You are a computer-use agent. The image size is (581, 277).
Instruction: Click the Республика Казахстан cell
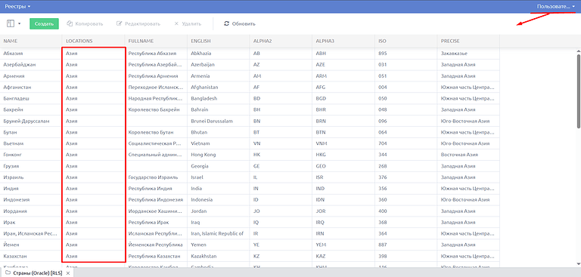click(156, 256)
